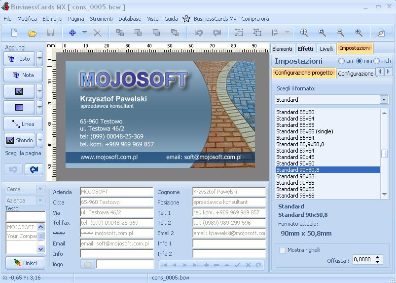Select the inch unit radio button
This screenshot has height=283, width=396.
coord(377,61)
